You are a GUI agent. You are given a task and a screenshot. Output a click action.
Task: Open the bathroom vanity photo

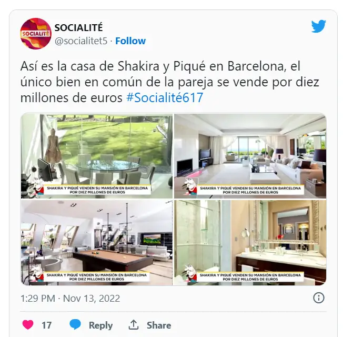point(250,243)
